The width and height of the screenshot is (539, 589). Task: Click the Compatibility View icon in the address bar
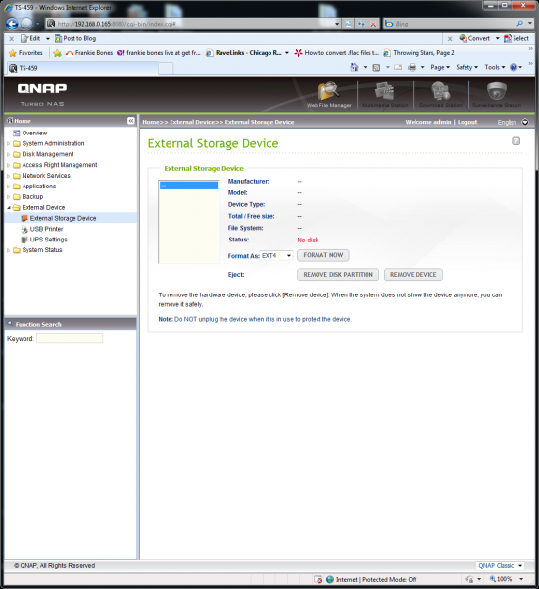click(x=348, y=24)
